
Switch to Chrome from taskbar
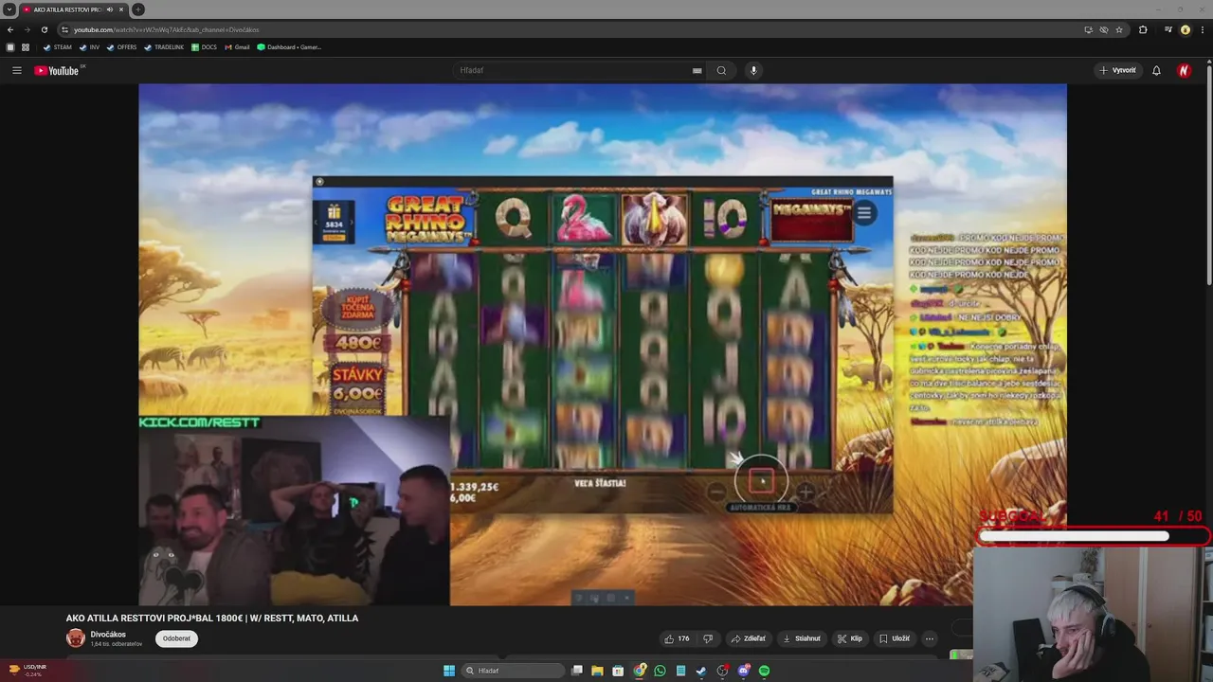tap(640, 671)
